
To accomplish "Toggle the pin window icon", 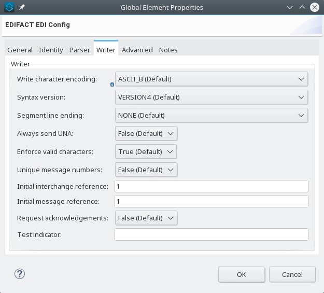I will 22,7.
